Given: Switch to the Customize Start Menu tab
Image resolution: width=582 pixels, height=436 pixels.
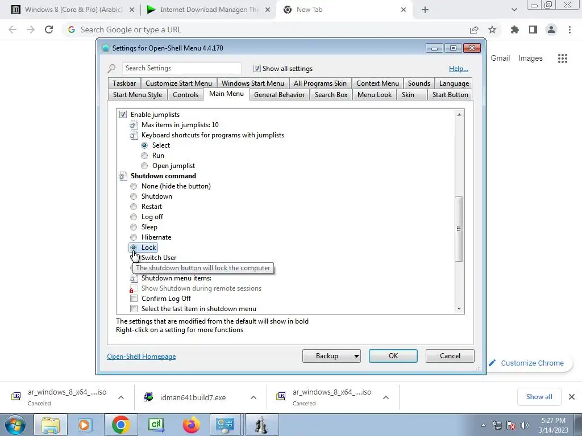Looking at the screenshot, I should point(178,83).
